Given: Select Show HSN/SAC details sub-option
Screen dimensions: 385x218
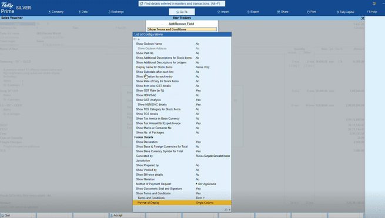Looking at the screenshot, I should coord(182,105).
